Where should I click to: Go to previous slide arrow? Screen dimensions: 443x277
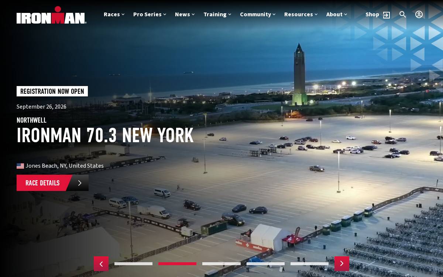tap(101, 264)
